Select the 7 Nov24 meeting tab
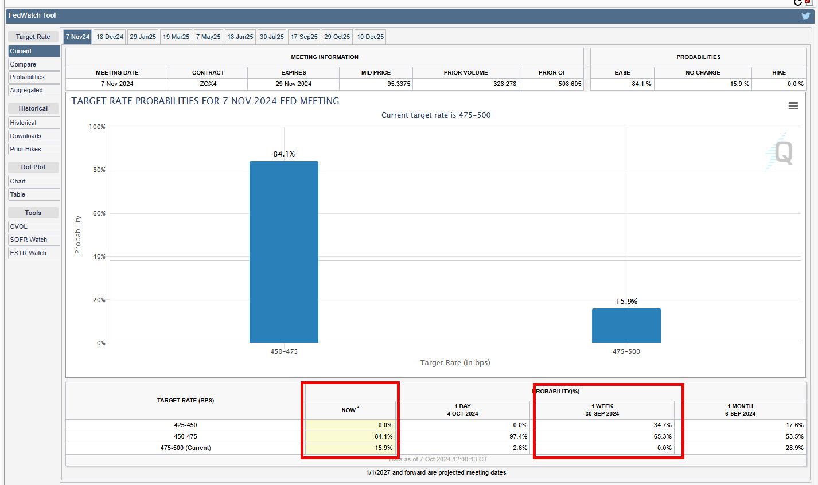 pos(77,37)
